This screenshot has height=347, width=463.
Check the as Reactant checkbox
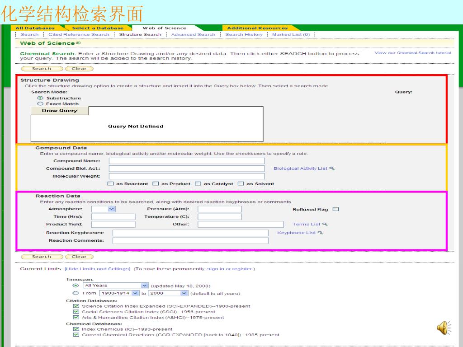pyautogui.click(x=111, y=184)
